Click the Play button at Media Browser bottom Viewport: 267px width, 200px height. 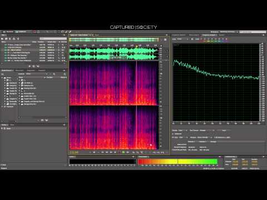(x=38, y=121)
